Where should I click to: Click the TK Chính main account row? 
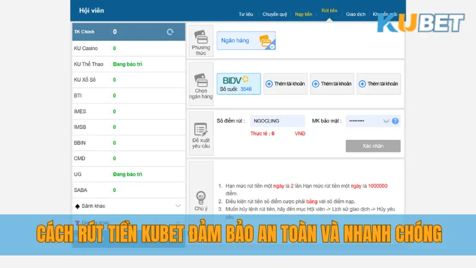(x=129, y=32)
